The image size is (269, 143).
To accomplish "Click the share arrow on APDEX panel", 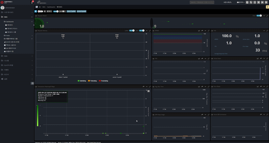I will coord(202,30).
